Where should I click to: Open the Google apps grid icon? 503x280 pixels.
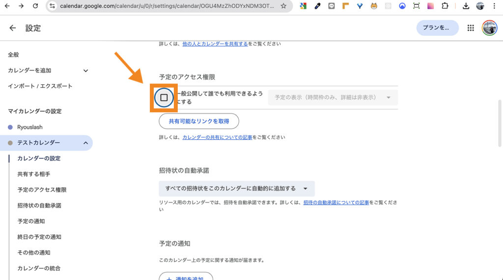471,28
